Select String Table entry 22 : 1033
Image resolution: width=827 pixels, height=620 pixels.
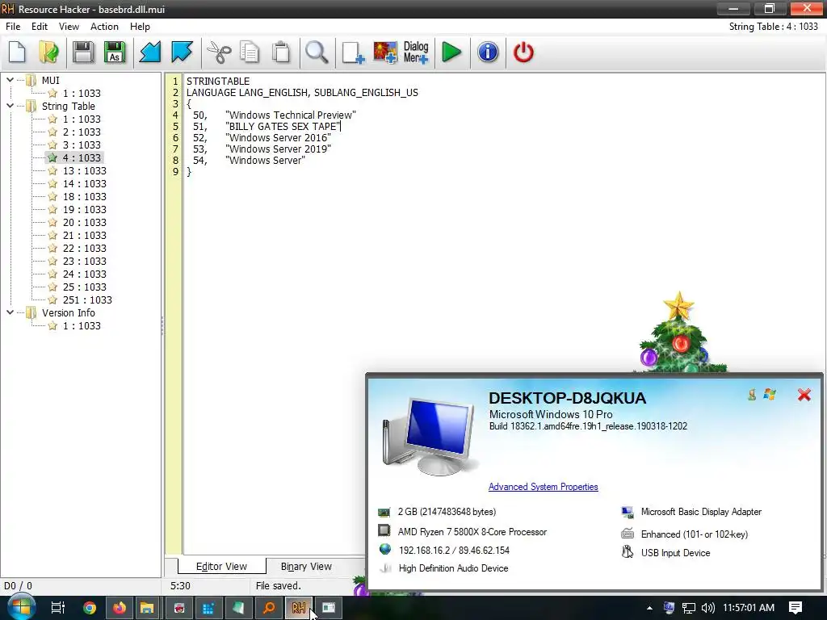84,249
